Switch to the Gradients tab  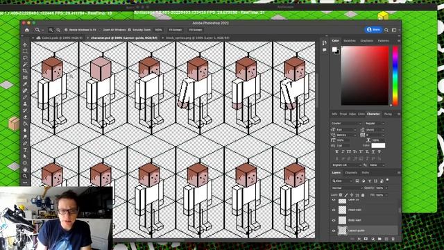pyautogui.click(x=367, y=41)
